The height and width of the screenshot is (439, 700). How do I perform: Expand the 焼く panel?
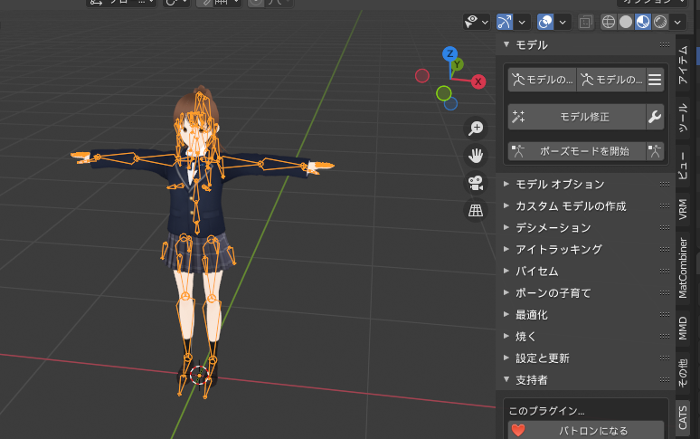coord(506,337)
